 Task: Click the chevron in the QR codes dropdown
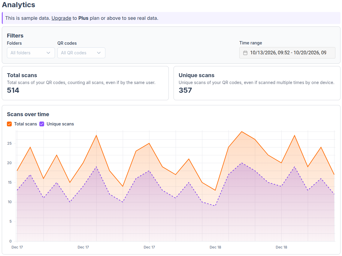[99, 53]
